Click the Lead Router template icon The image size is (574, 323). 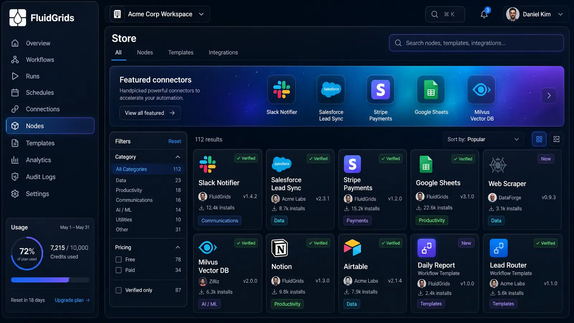click(x=499, y=248)
